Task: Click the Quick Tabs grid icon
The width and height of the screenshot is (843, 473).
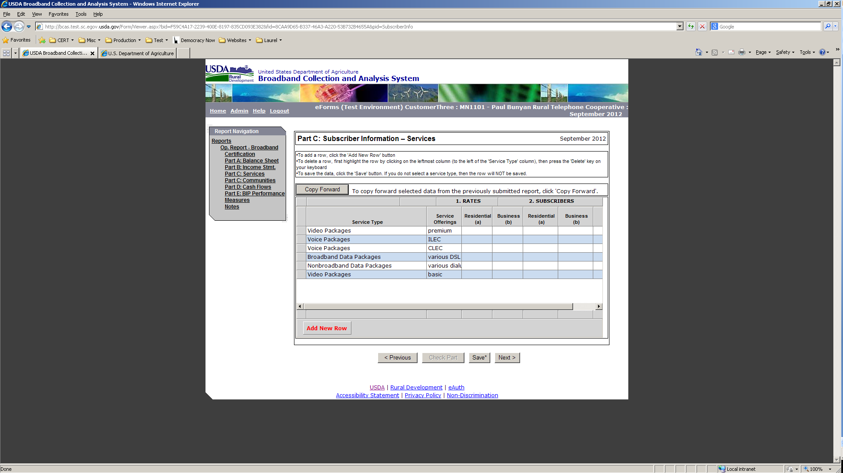Action: click(6, 53)
